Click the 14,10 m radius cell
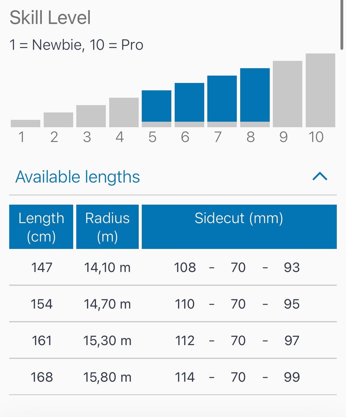This screenshot has width=346, height=417. coord(107,268)
